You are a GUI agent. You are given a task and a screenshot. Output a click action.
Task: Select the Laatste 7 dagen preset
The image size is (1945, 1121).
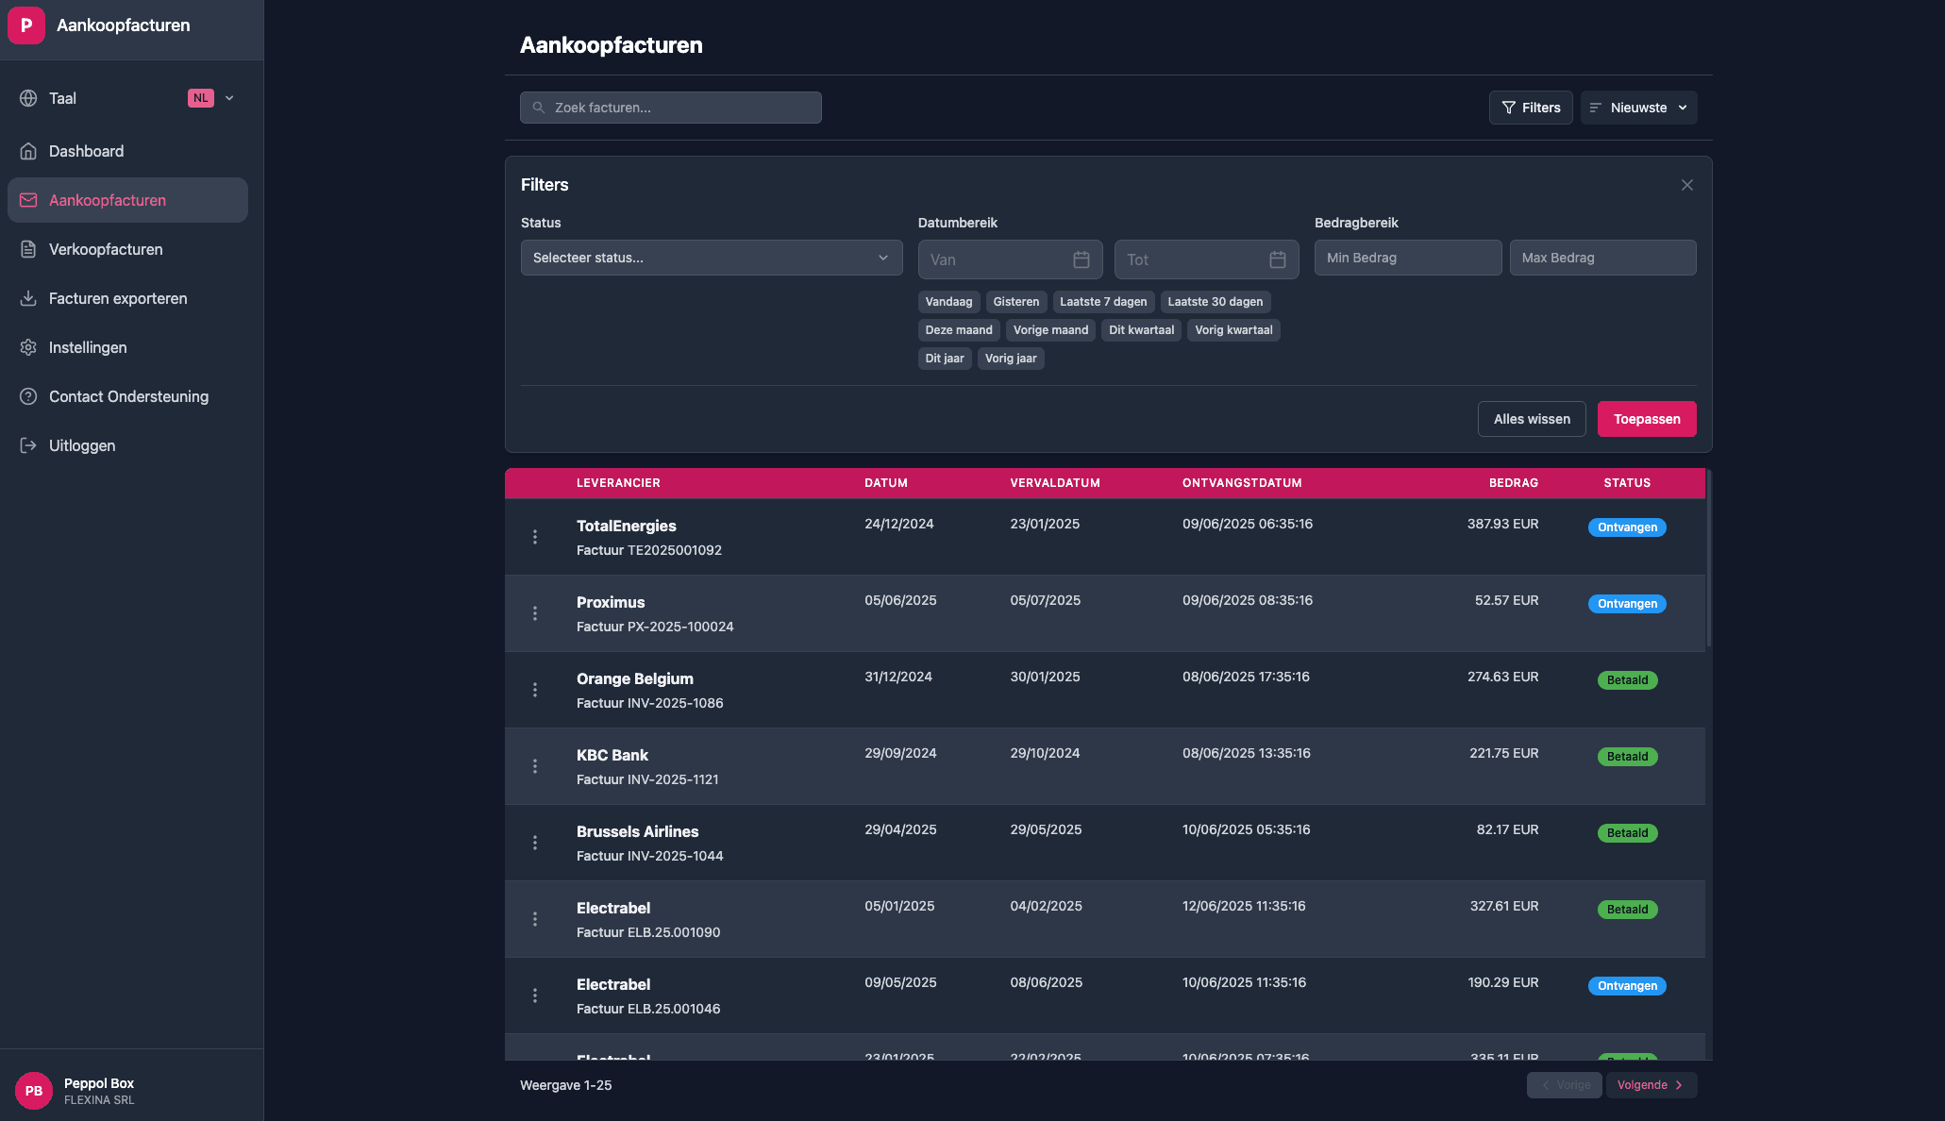1103,302
